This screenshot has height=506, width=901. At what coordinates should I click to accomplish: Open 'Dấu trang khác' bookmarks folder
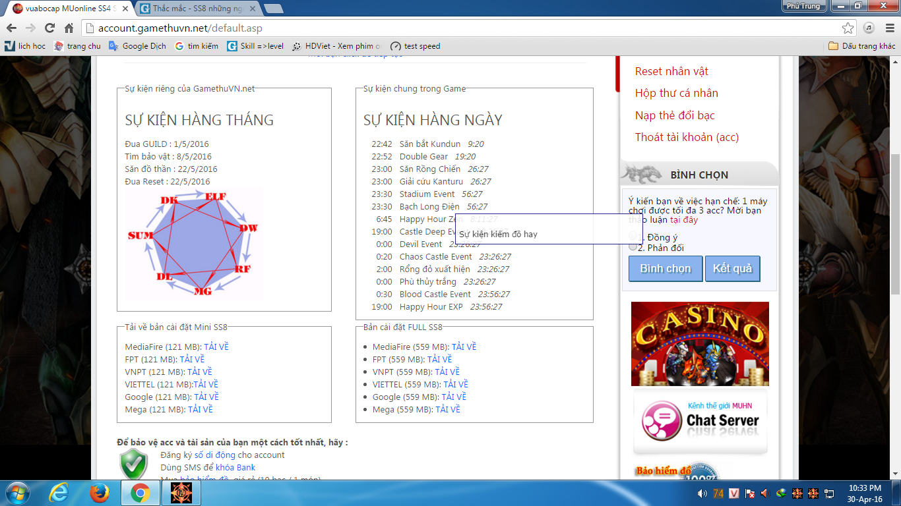861,46
